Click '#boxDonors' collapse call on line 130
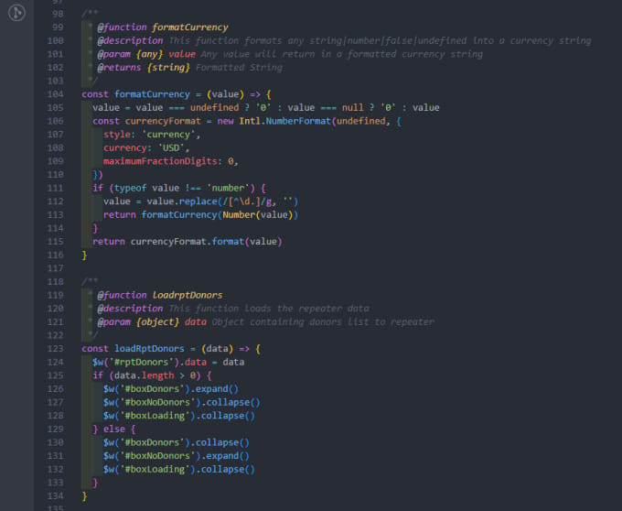The image size is (622, 511). point(177,442)
